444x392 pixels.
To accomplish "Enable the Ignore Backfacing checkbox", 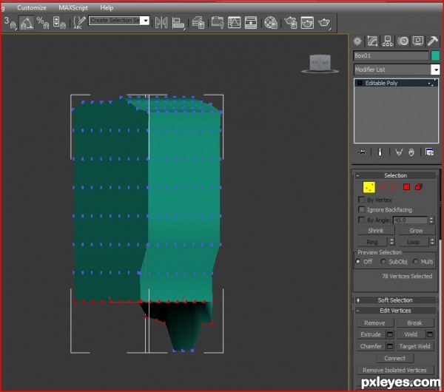I will coord(361,209).
